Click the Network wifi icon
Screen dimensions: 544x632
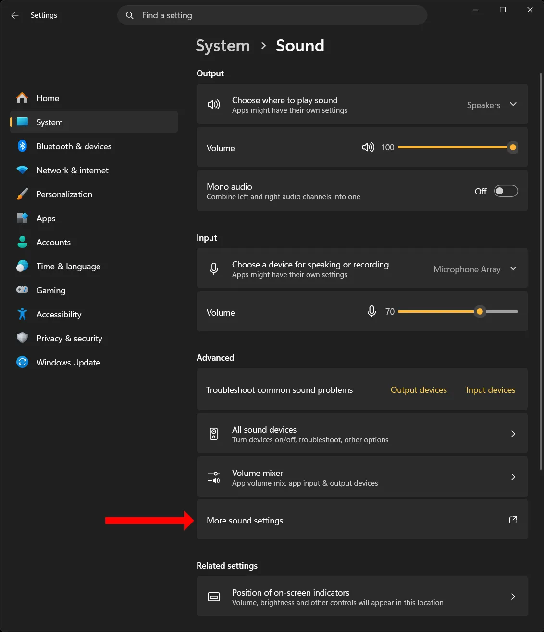coord(22,170)
